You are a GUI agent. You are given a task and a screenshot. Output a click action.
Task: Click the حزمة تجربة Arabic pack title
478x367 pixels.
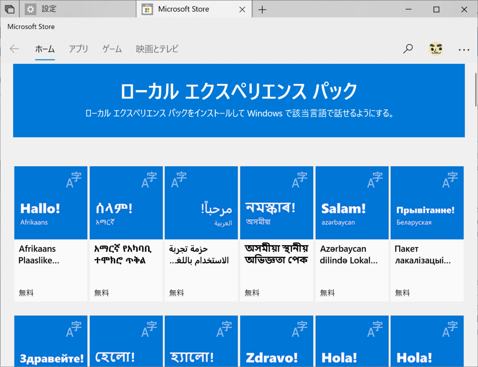coord(199,254)
